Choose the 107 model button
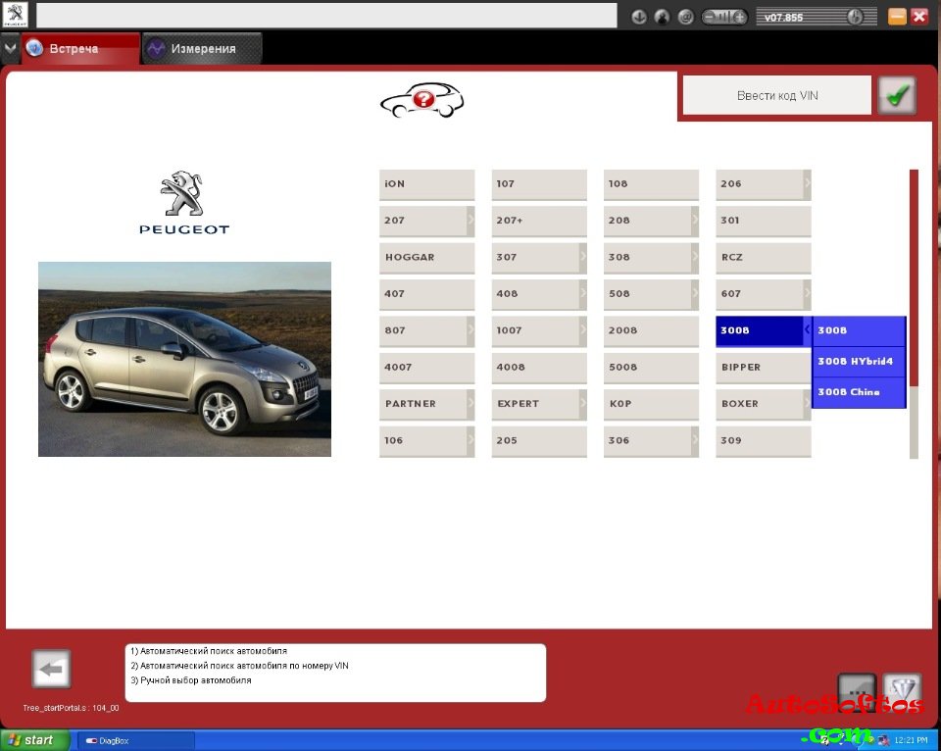 [x=539, y=184]
